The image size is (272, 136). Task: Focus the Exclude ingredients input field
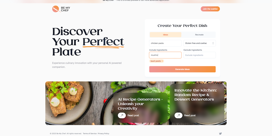point(199,55)
